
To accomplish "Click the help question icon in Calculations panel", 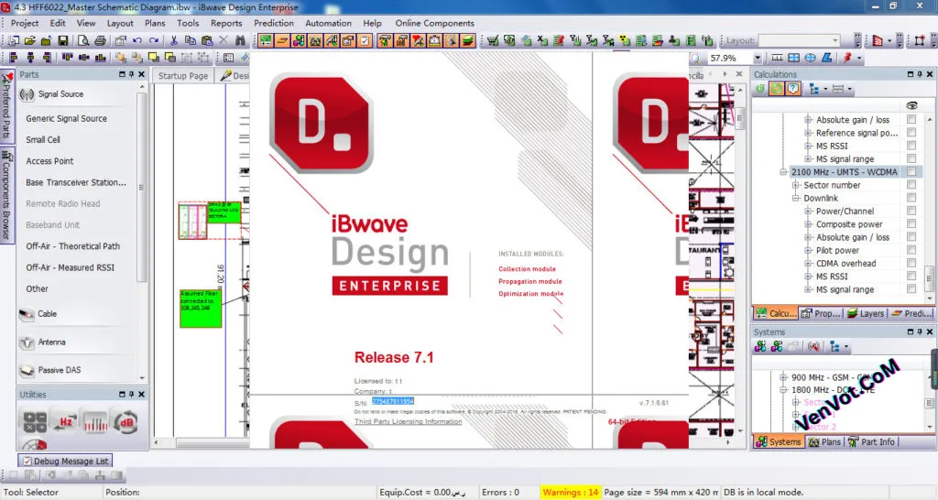I will [x=792, y=89].
